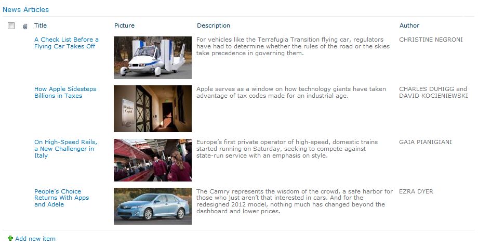Click the red high-speed train picture
The image size is (478, 246).
click(153, 160)
